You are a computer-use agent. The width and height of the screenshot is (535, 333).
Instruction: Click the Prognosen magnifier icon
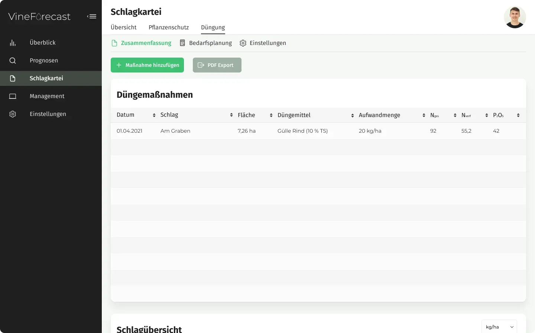click(13, 61)
